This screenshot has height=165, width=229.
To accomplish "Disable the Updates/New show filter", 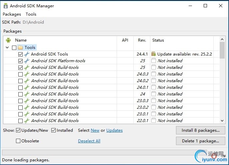I will point(18,130).
